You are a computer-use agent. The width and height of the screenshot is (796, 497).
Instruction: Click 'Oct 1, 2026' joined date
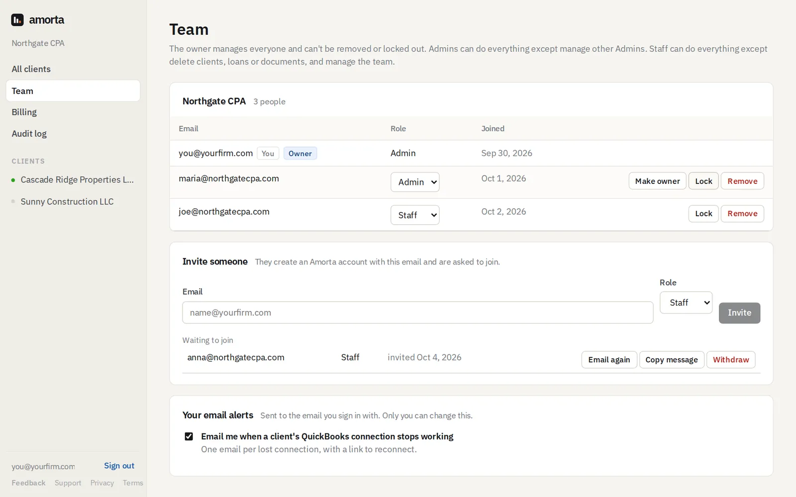(503, 178)
